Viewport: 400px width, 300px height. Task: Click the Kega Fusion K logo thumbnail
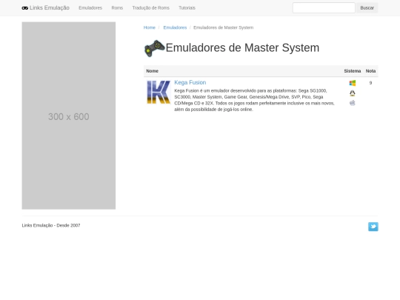(159, 92)
